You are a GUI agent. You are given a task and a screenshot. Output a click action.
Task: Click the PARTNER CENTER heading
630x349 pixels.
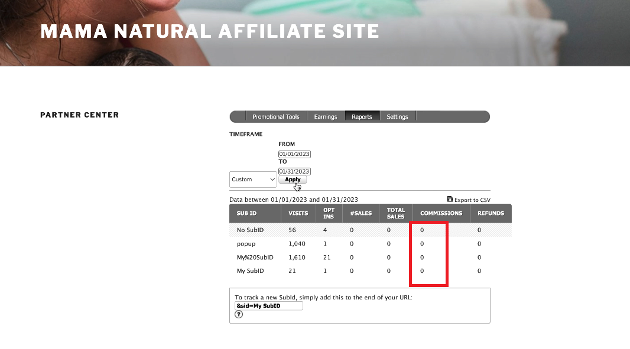(x=80, y=115)
